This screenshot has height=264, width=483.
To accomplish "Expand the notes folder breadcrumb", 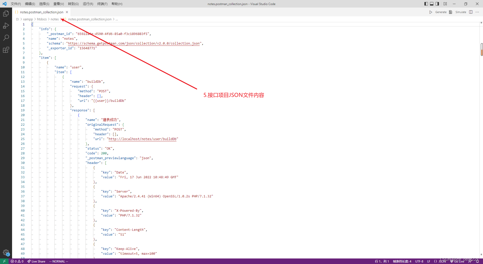I will [x=55, y=19].
